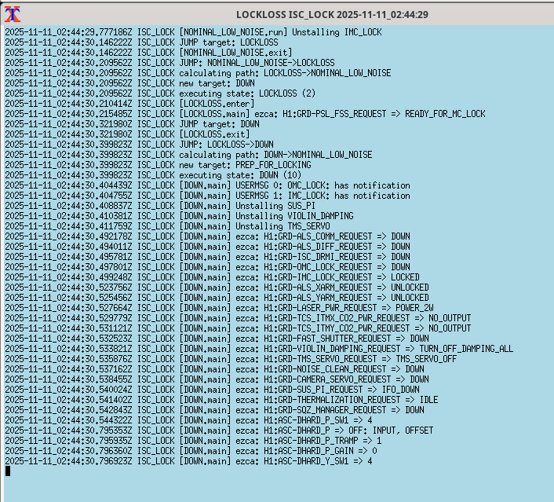This screenshot has width=554, height=502.
Task: Click the xterm X icon in title bar
Action: tap(13, 13)
